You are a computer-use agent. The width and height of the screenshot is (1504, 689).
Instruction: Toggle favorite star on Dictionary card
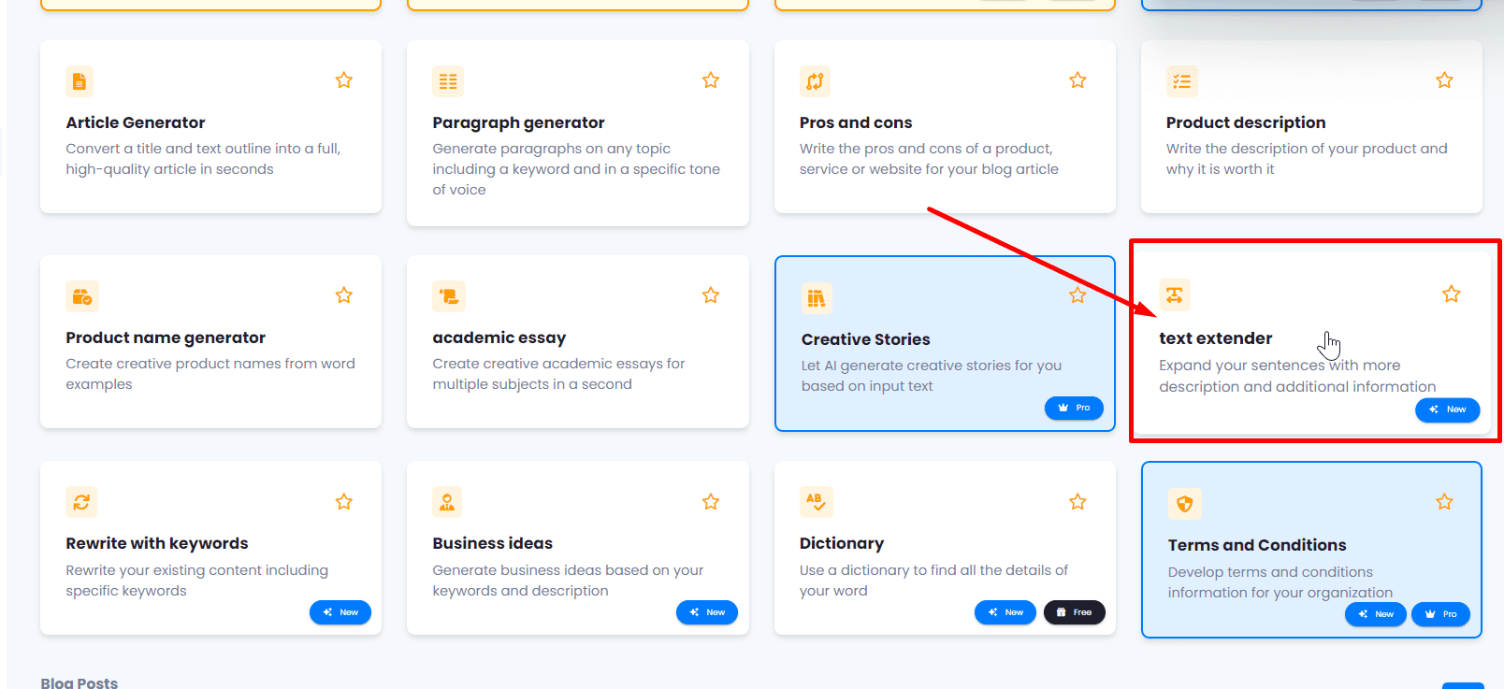1077,502
